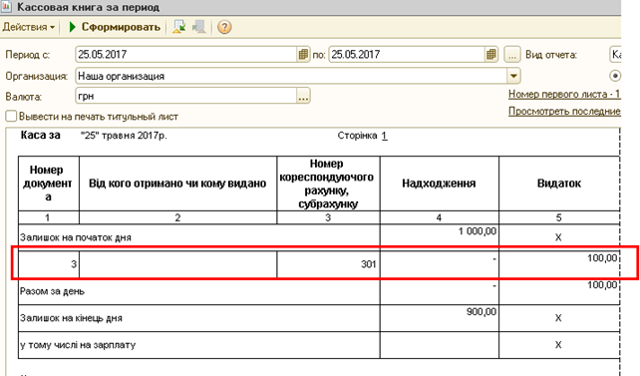Click Залишок на початок дня row label
640x376 pixels.
(x=76, y=237)
